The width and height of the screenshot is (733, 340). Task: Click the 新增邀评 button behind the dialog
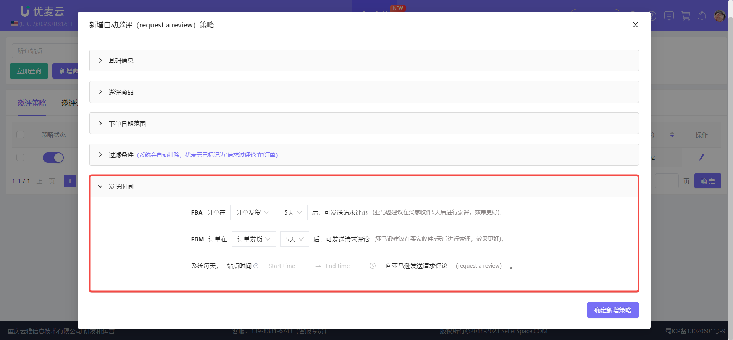click(65, 71)
